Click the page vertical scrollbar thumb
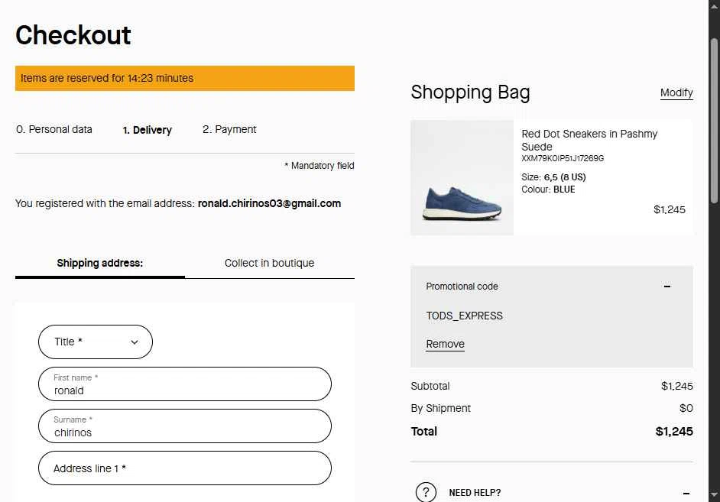Viewport: 720px width, 502px height. pos(714,121)
